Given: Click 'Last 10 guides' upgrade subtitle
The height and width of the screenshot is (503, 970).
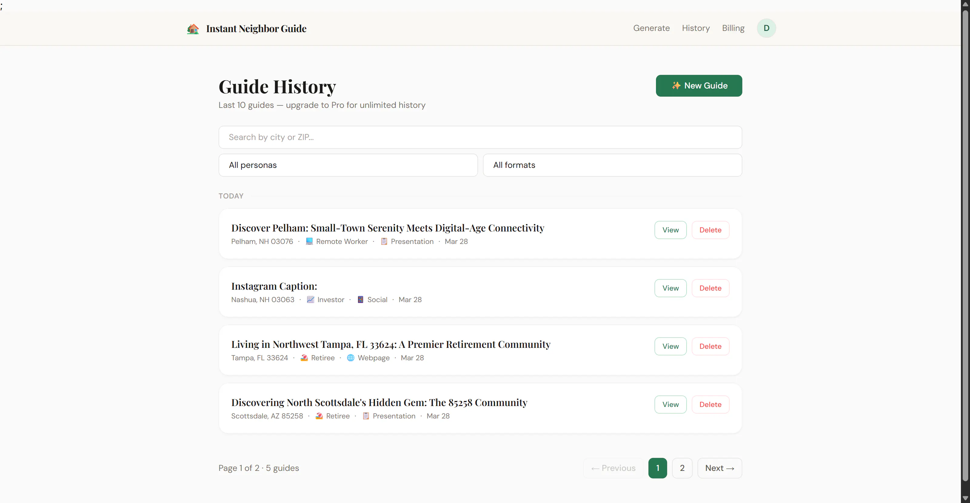Looking at the screenshot, I should coord(322,105).
